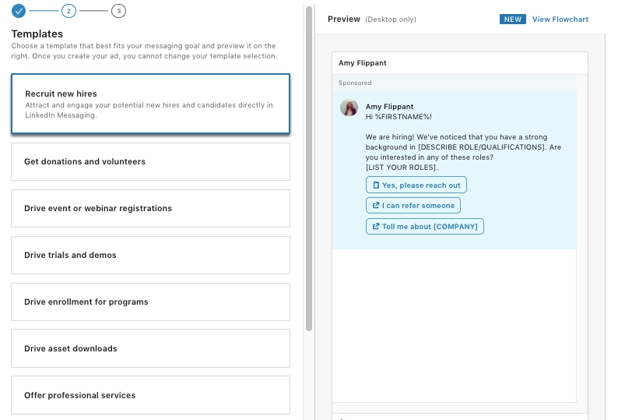Click external link icon on 'Tell me about [COMPANY]'
The height and width of the screenshot is (420, 618).
[376, 227]
